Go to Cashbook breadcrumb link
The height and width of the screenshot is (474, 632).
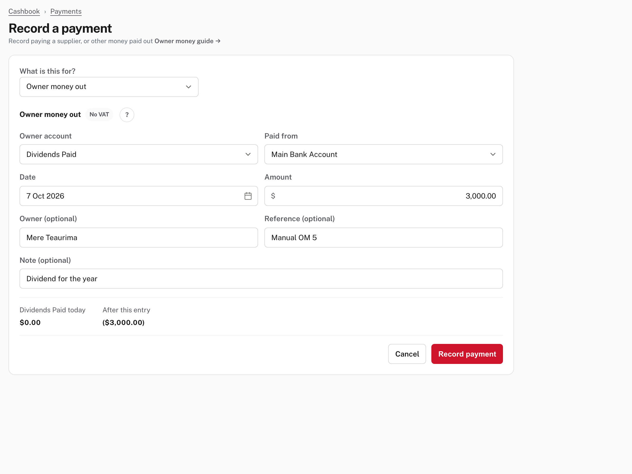(x=24, y=11)
